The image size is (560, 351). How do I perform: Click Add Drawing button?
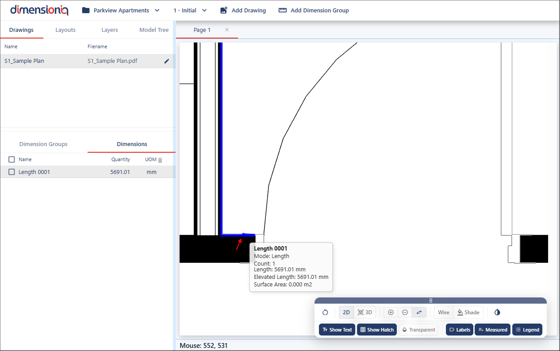[x=243, y=10]
